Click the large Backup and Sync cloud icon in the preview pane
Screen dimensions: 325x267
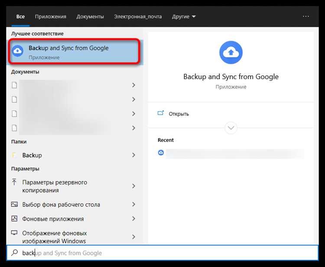tap(231, 52)
